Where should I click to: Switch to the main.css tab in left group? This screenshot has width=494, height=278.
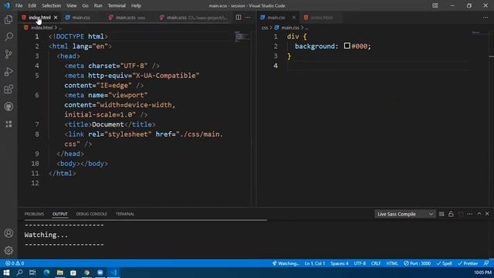tap(81, 17)
